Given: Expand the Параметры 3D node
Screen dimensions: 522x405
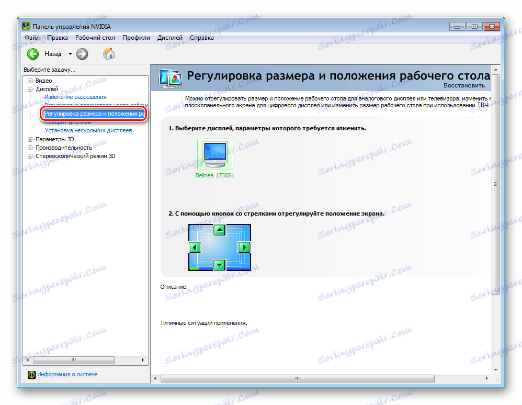Looking at the screenshot, I should coord(30,139).
